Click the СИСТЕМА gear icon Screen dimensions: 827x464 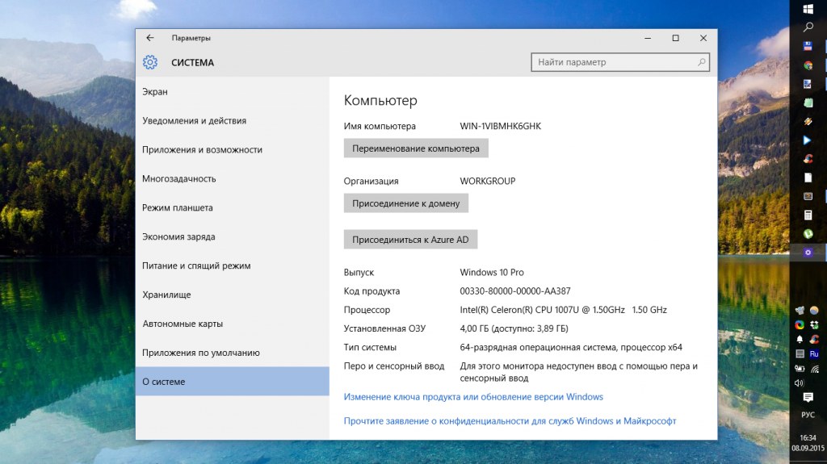coord(150,62)
